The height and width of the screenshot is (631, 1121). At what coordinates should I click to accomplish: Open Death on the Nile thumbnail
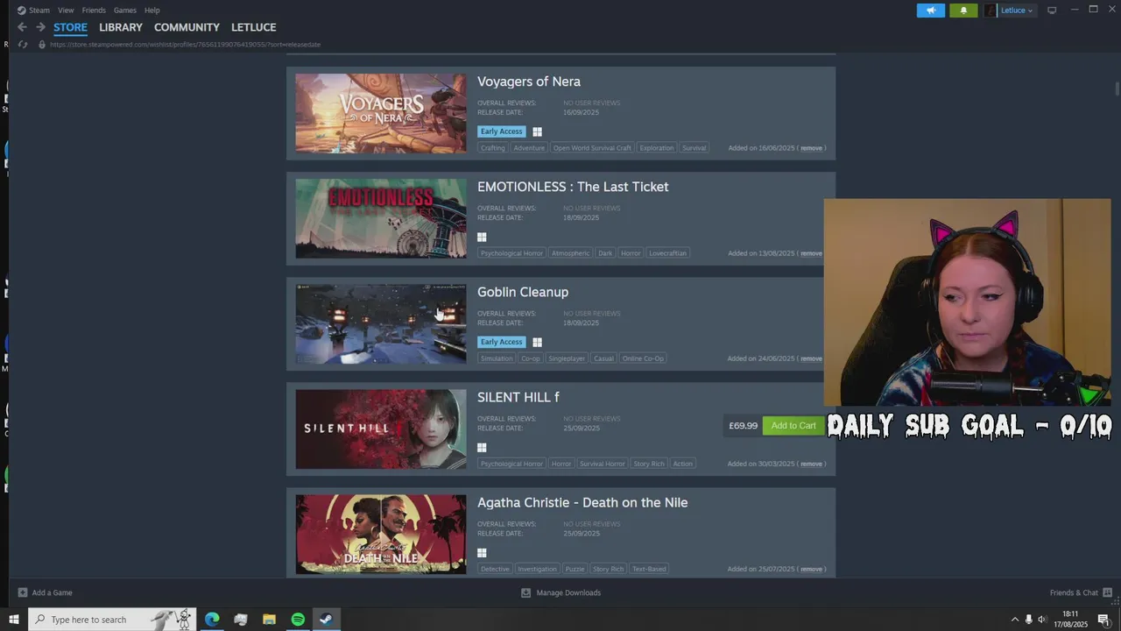(381, 534)
